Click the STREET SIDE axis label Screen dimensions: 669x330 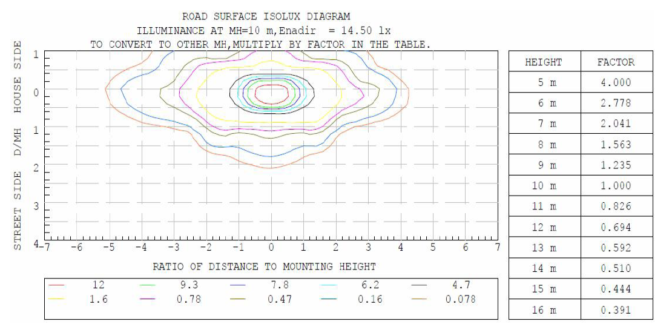(18, 211)
